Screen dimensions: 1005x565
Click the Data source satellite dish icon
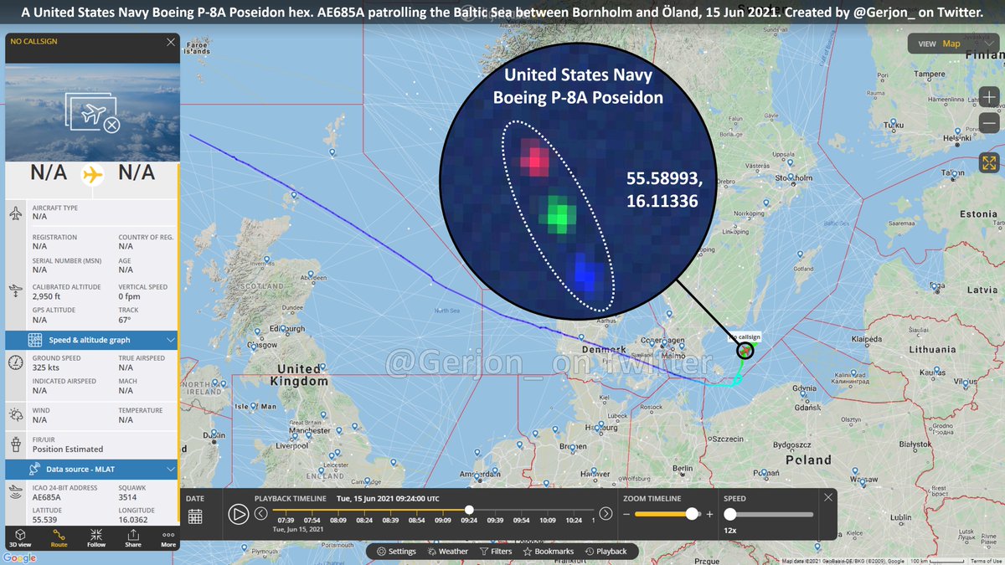[x=35, y=470]
